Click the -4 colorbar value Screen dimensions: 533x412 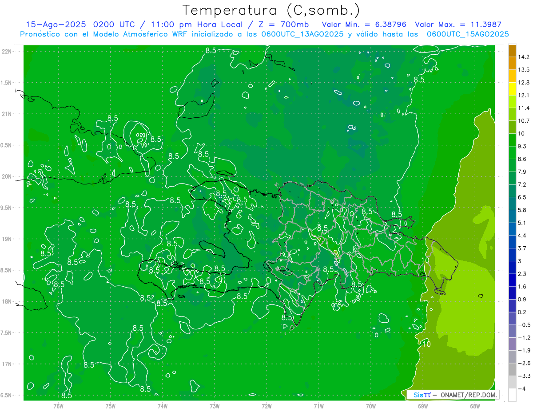[x=522, y=388]
